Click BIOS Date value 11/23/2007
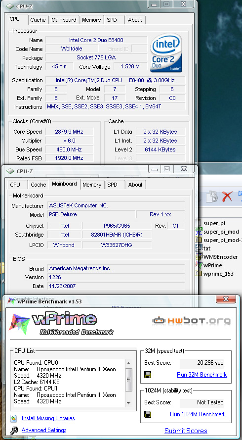The height and width of the screenshot is (440, 242). pos(116,286)
